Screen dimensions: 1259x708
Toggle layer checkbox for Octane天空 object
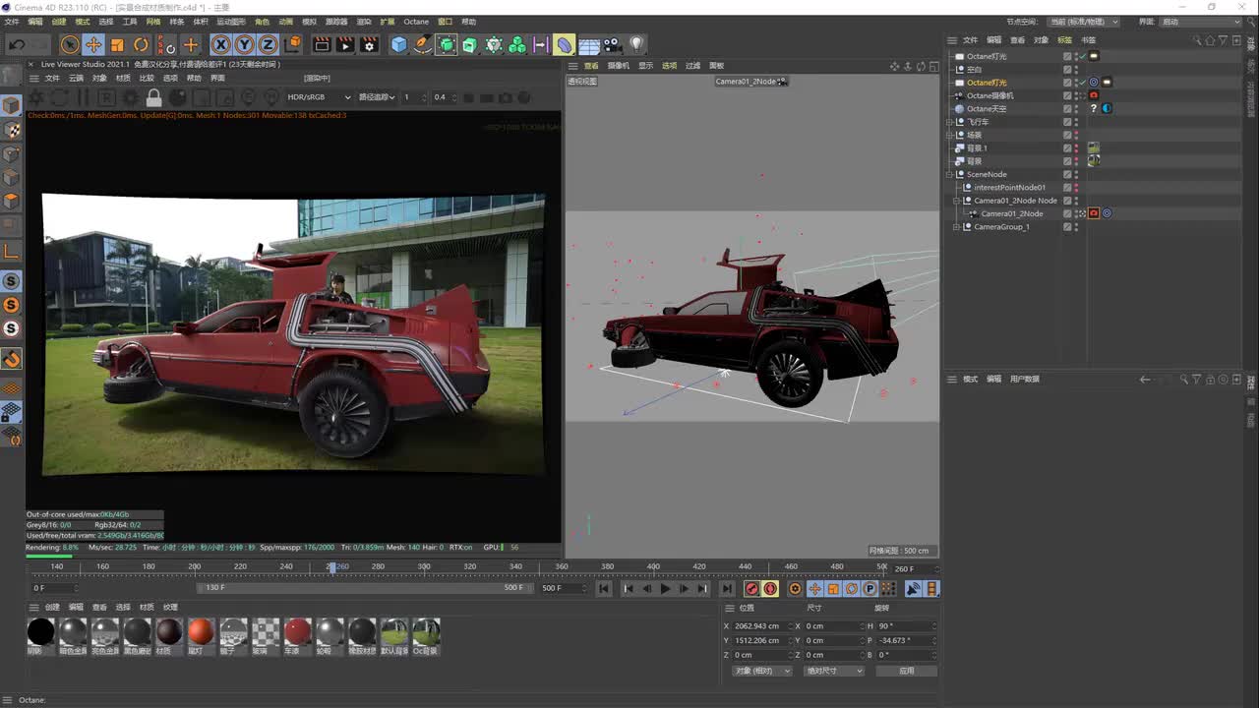point(1067,108)
